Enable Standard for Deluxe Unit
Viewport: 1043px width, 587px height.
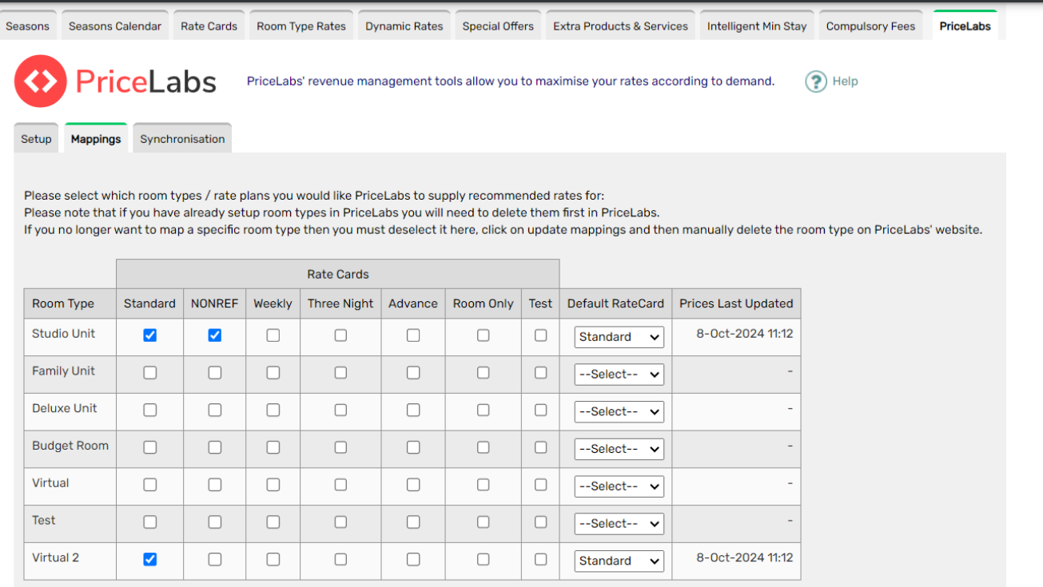click(x=149, y=411)
